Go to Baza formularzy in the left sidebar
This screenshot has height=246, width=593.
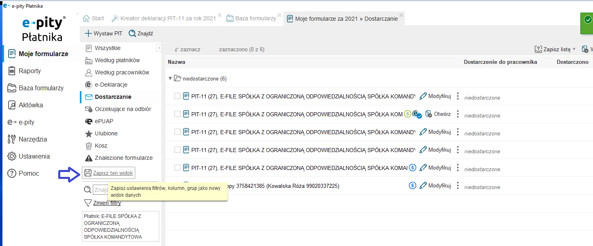point(36,88)
